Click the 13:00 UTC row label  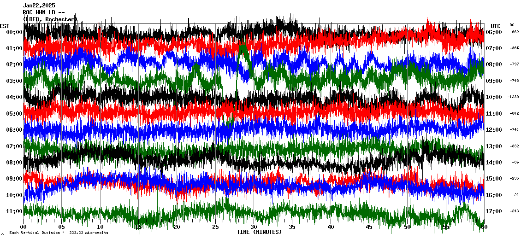pyautogui.click(x=494, y=146)
